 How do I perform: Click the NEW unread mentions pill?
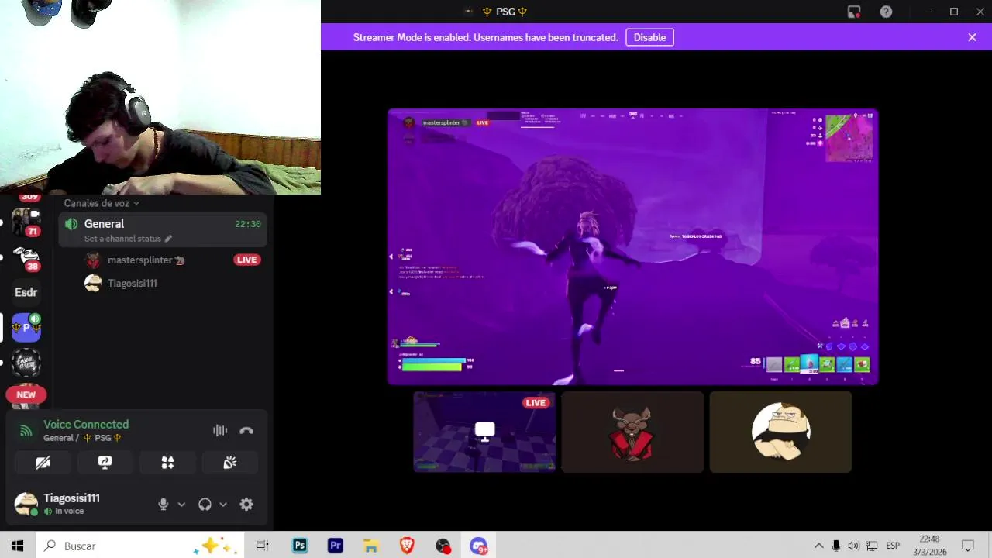(x=26, y=394)
